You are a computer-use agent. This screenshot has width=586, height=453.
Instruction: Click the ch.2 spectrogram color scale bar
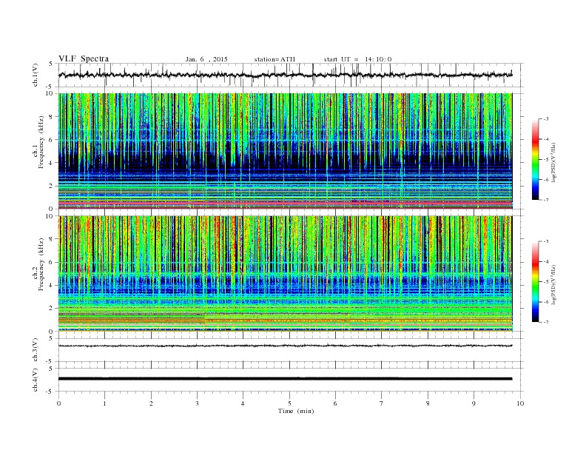[535, 282]
